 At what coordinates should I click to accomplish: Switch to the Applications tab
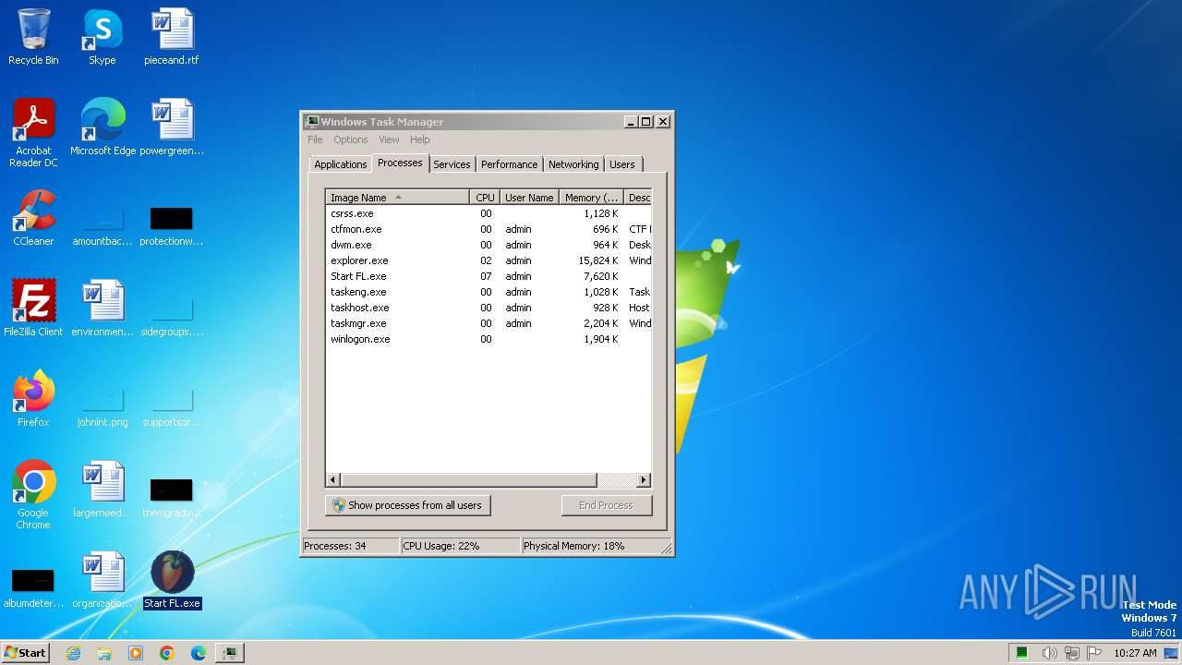point(340,164)
